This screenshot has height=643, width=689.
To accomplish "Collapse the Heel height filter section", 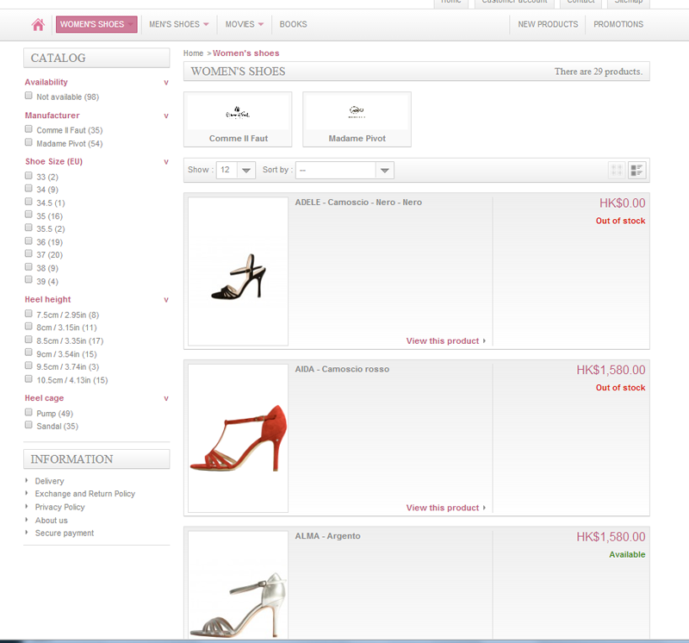I will (x=166, y=300).
